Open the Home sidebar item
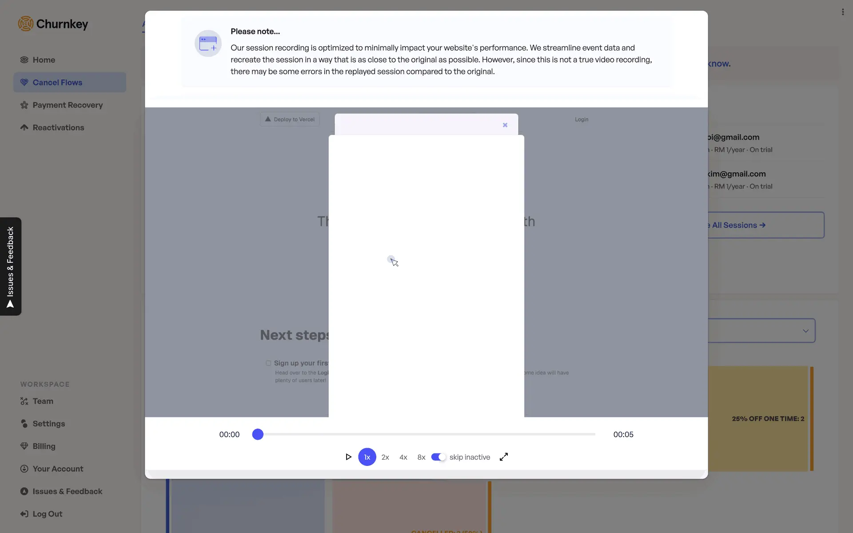853x533 pixels. [x=44, y=60]
